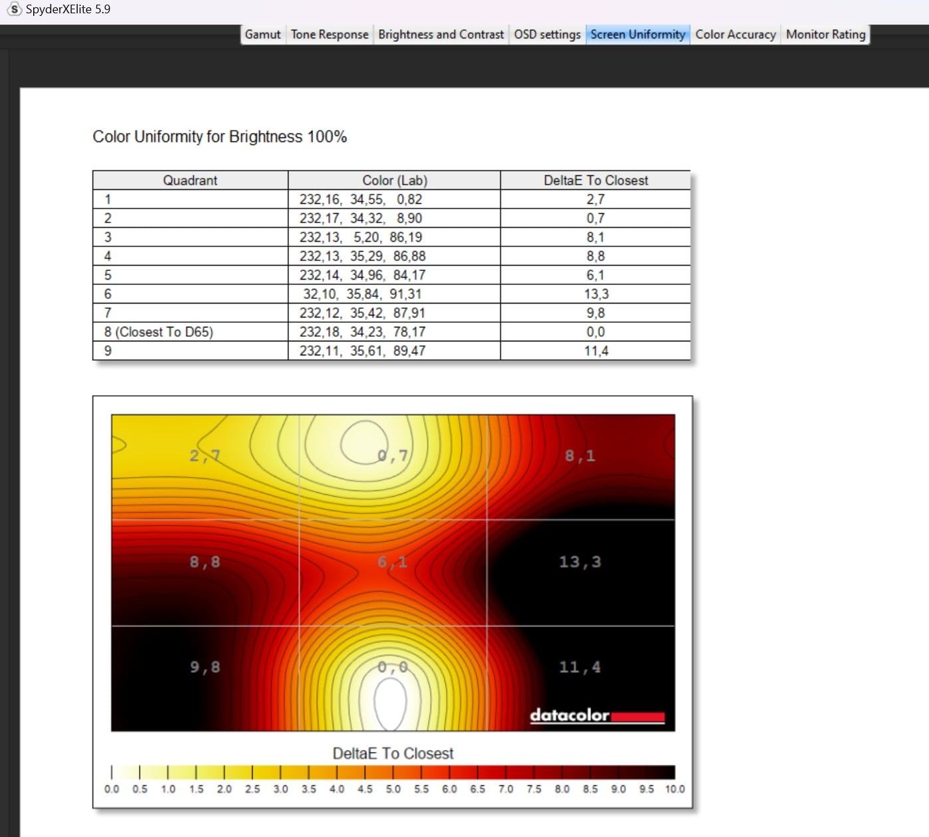The image size is (929, 837).
Task: Click the 8,8 label on the heatmap
Action: (x=205, y=562)
